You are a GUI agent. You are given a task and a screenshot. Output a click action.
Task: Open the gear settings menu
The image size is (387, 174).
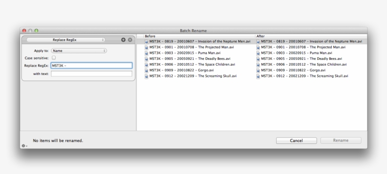coord(24,146)
